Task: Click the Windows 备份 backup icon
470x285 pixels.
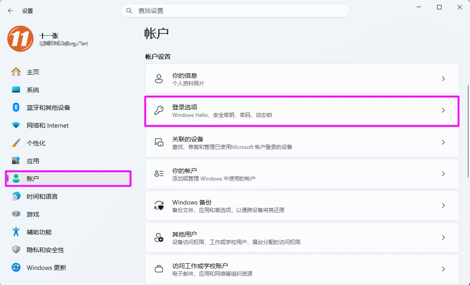Action: click(159, 205)
